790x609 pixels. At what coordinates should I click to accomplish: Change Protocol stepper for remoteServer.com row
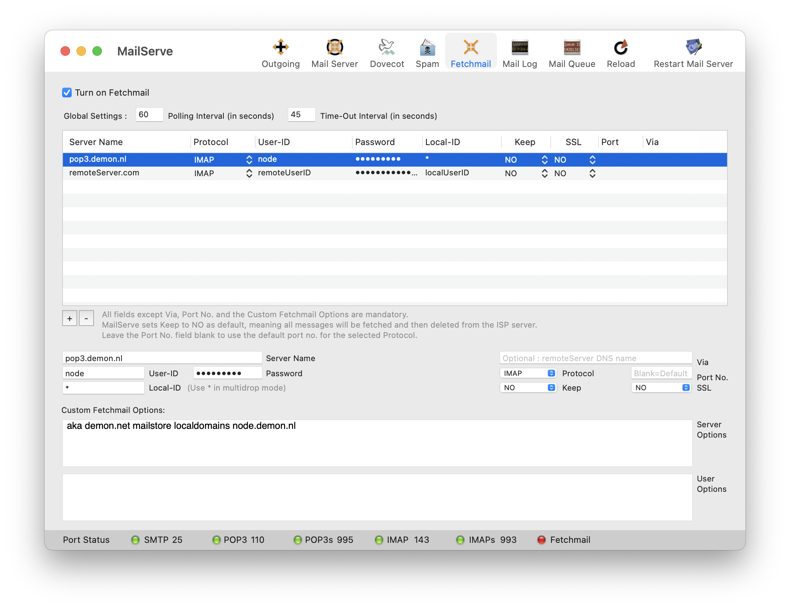[249, 173]
